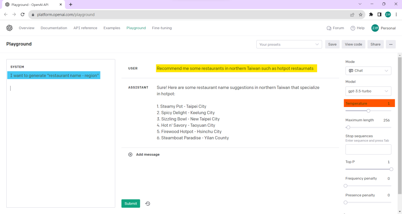Viewport: 402px width, 214px height.
Task: Click the line Firewood Hotpot - Hsinchu City
Action: tap(189, 131)
